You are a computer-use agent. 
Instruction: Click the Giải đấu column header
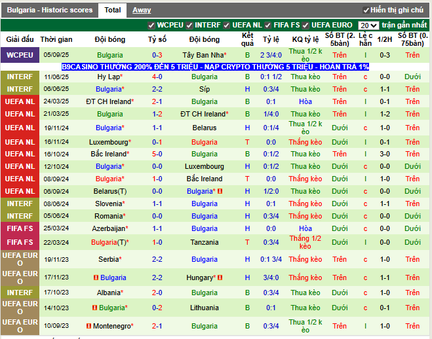[x=20, y=39]
